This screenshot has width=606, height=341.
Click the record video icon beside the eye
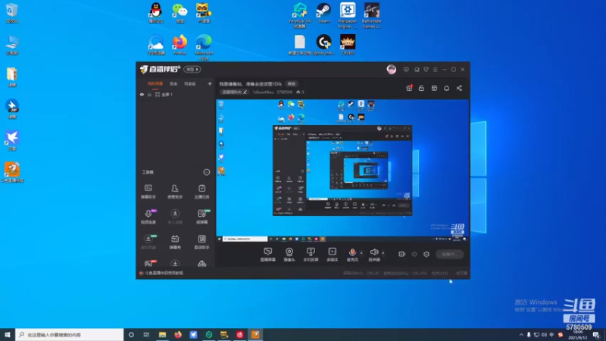pos(401,255)
